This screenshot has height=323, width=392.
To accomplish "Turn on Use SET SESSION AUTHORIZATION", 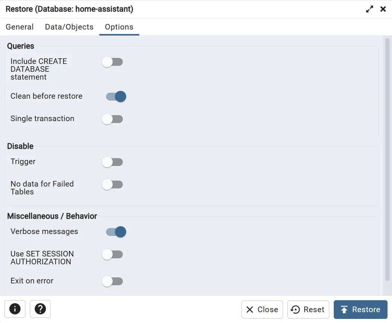I will (x=112, y=255).
